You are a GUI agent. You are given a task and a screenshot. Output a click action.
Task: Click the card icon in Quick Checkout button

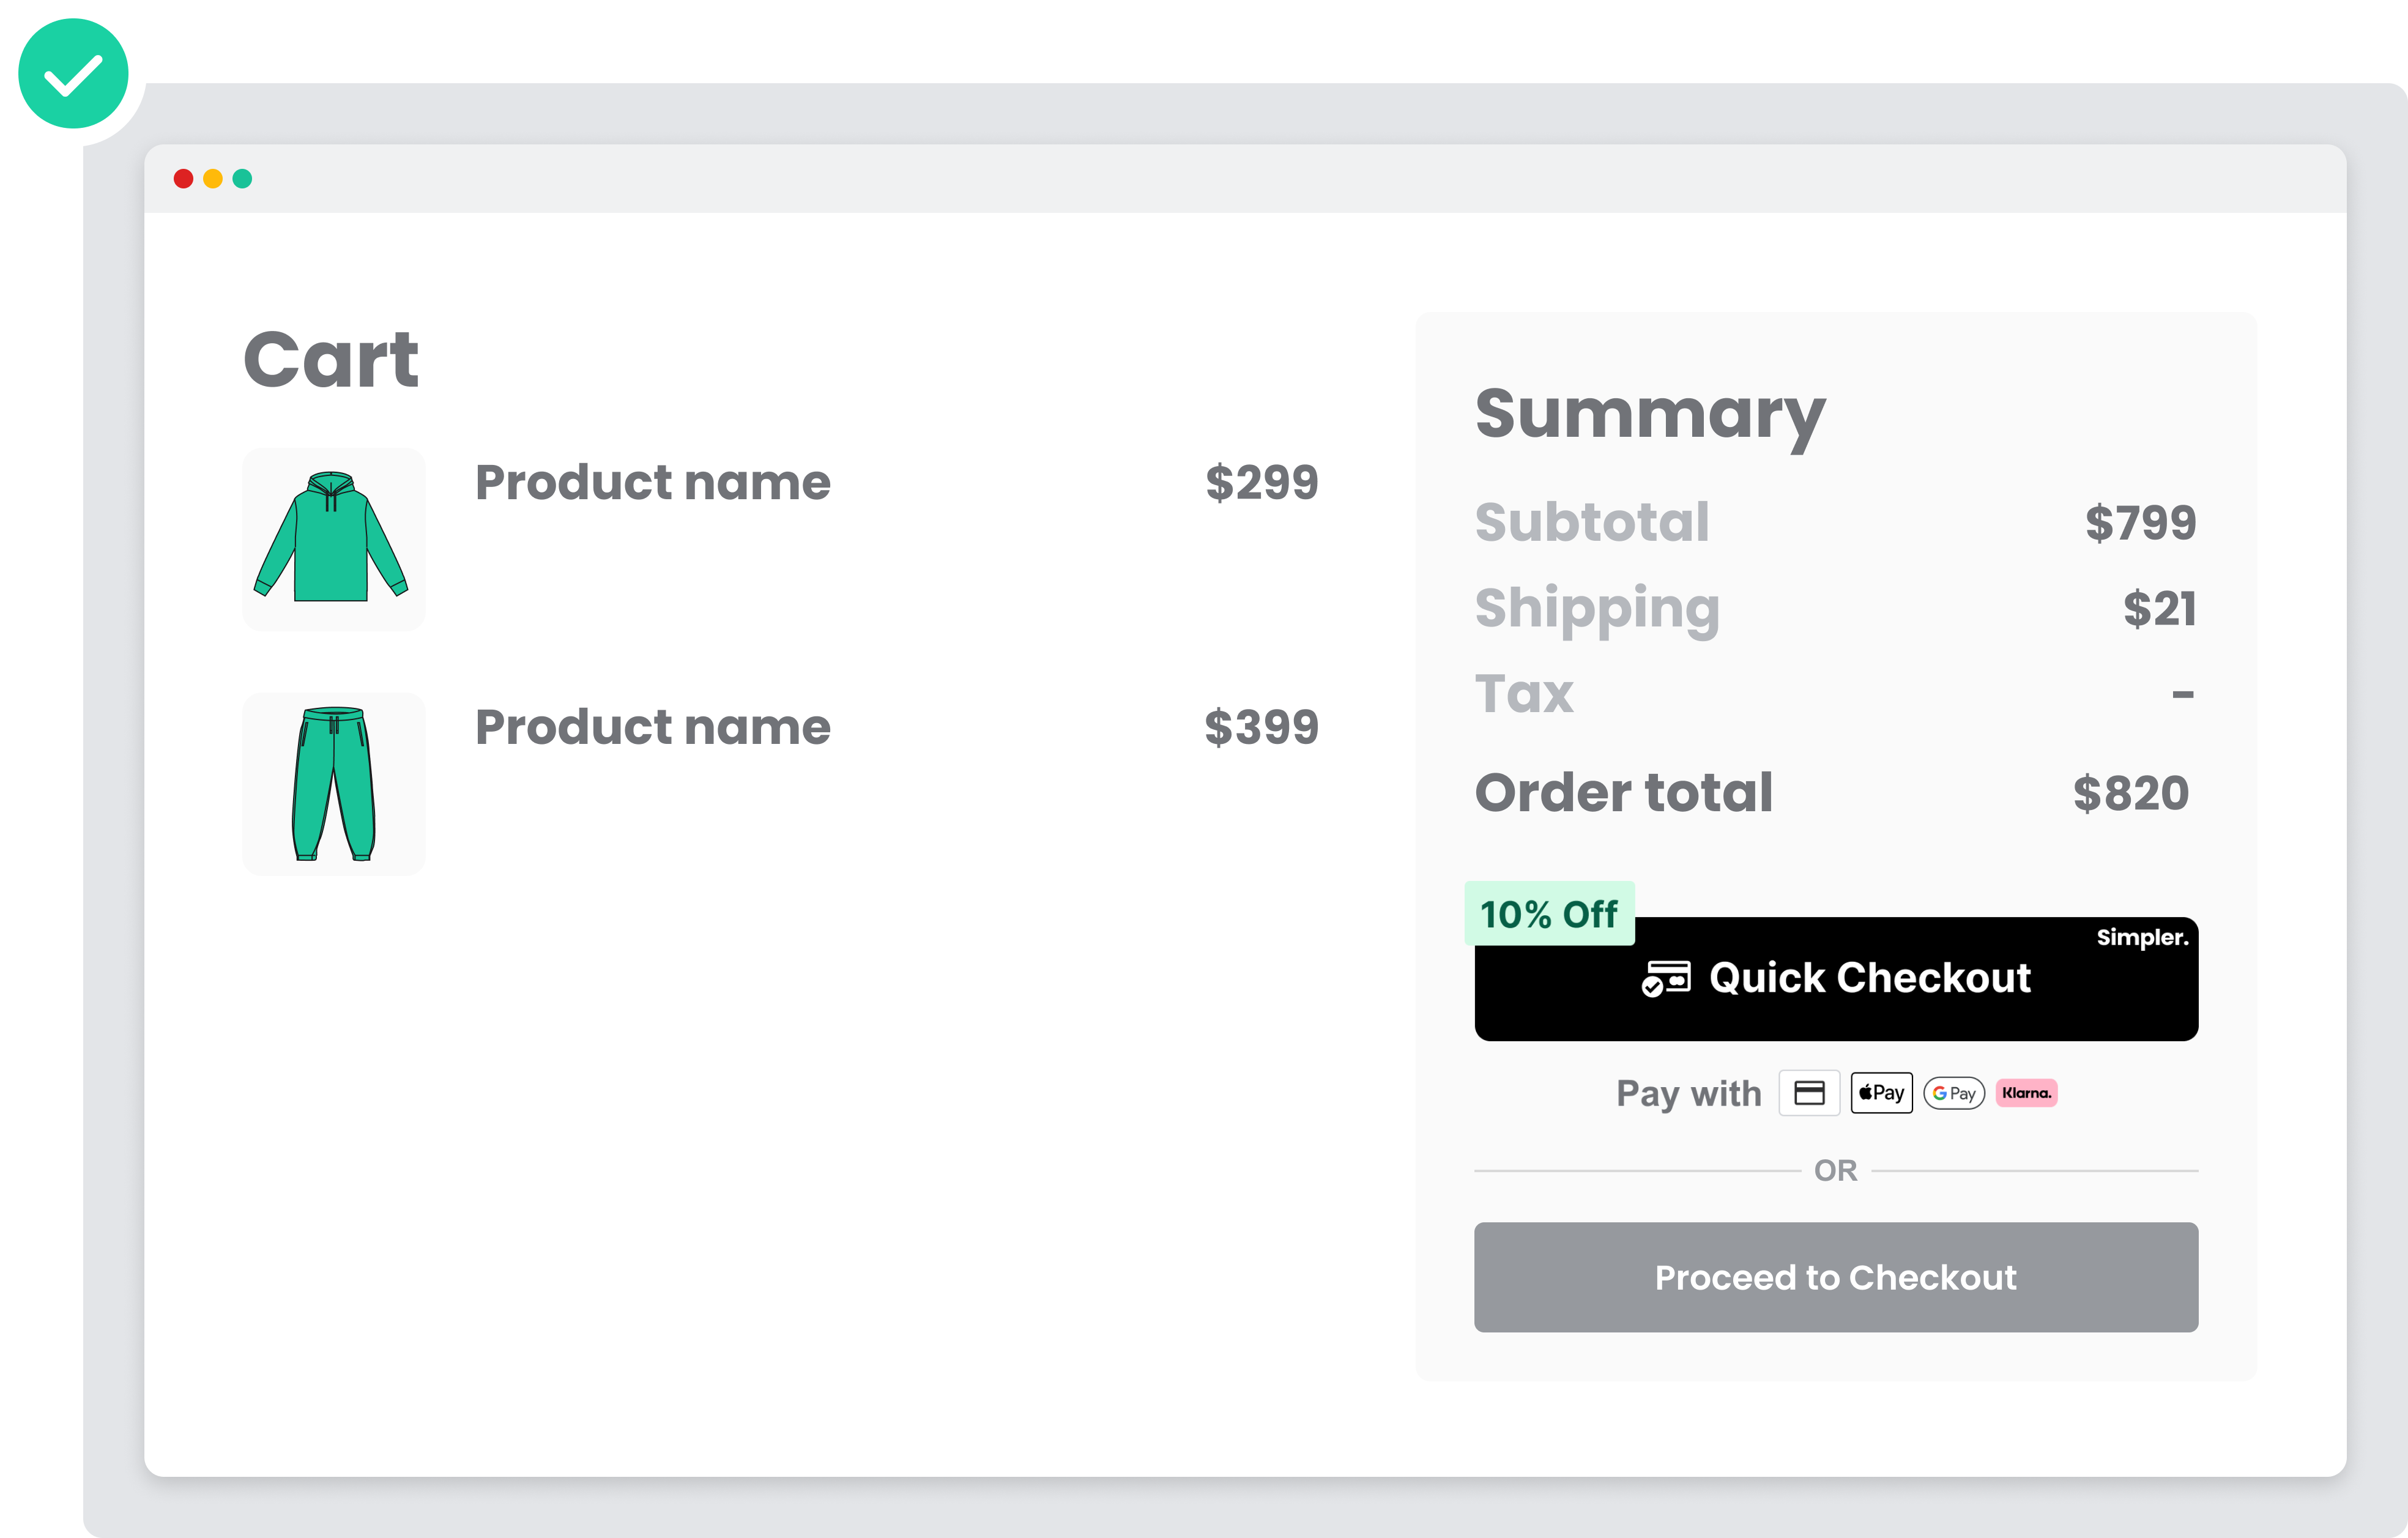coord(1666,978)
